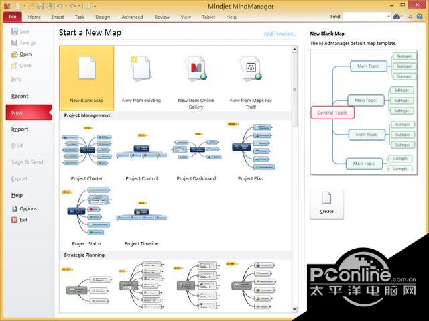The width and height of the screenshot is (429, 321).
Task: Select Help in the File sidebar
Action: [17, 195]
